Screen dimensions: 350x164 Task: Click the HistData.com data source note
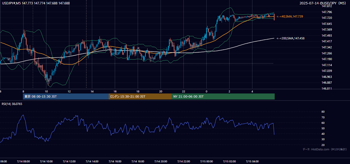pyautogui.click(x=325, y=149)
